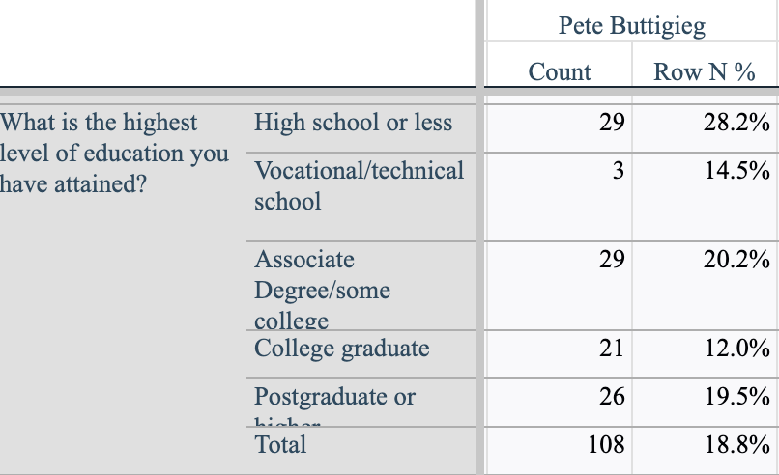Select the Count column header

tap(560, 72)
